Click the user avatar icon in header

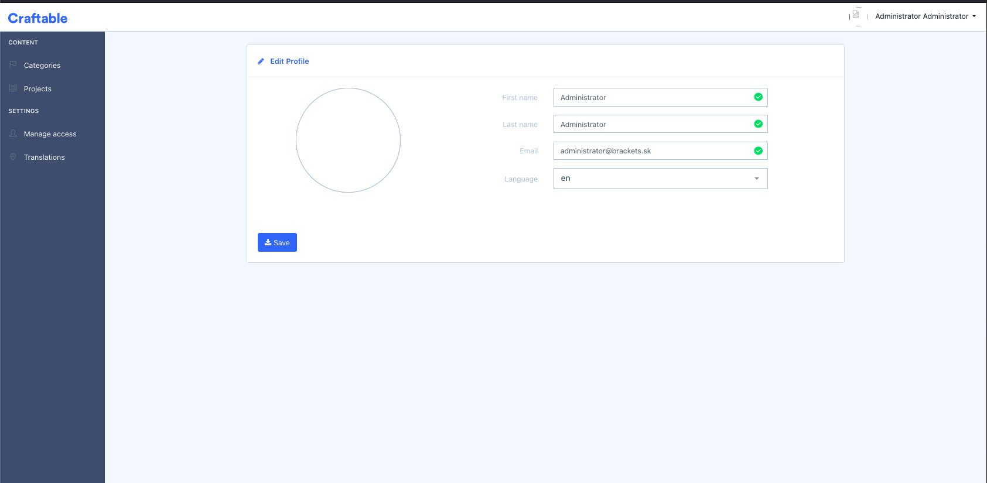[858, 16]
